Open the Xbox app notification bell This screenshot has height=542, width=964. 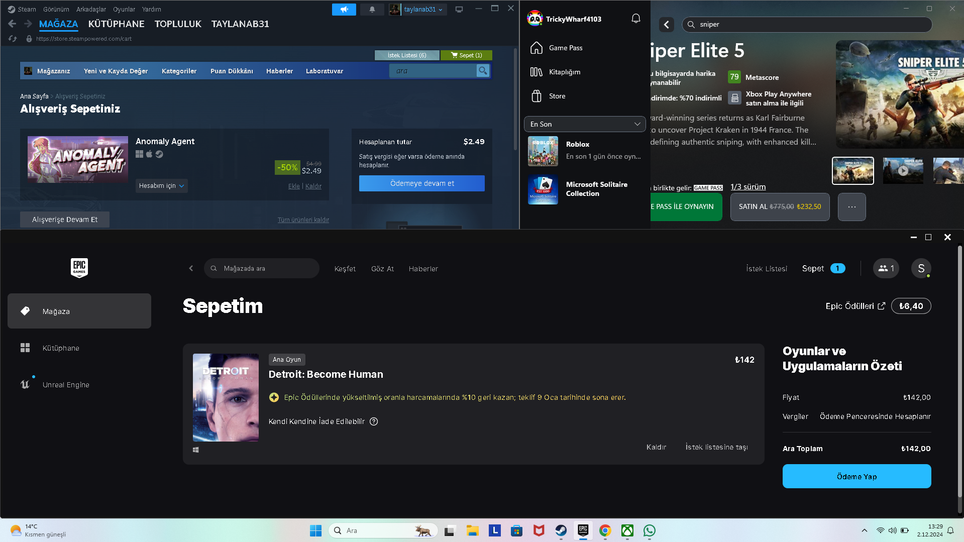[x=636, y=19]
